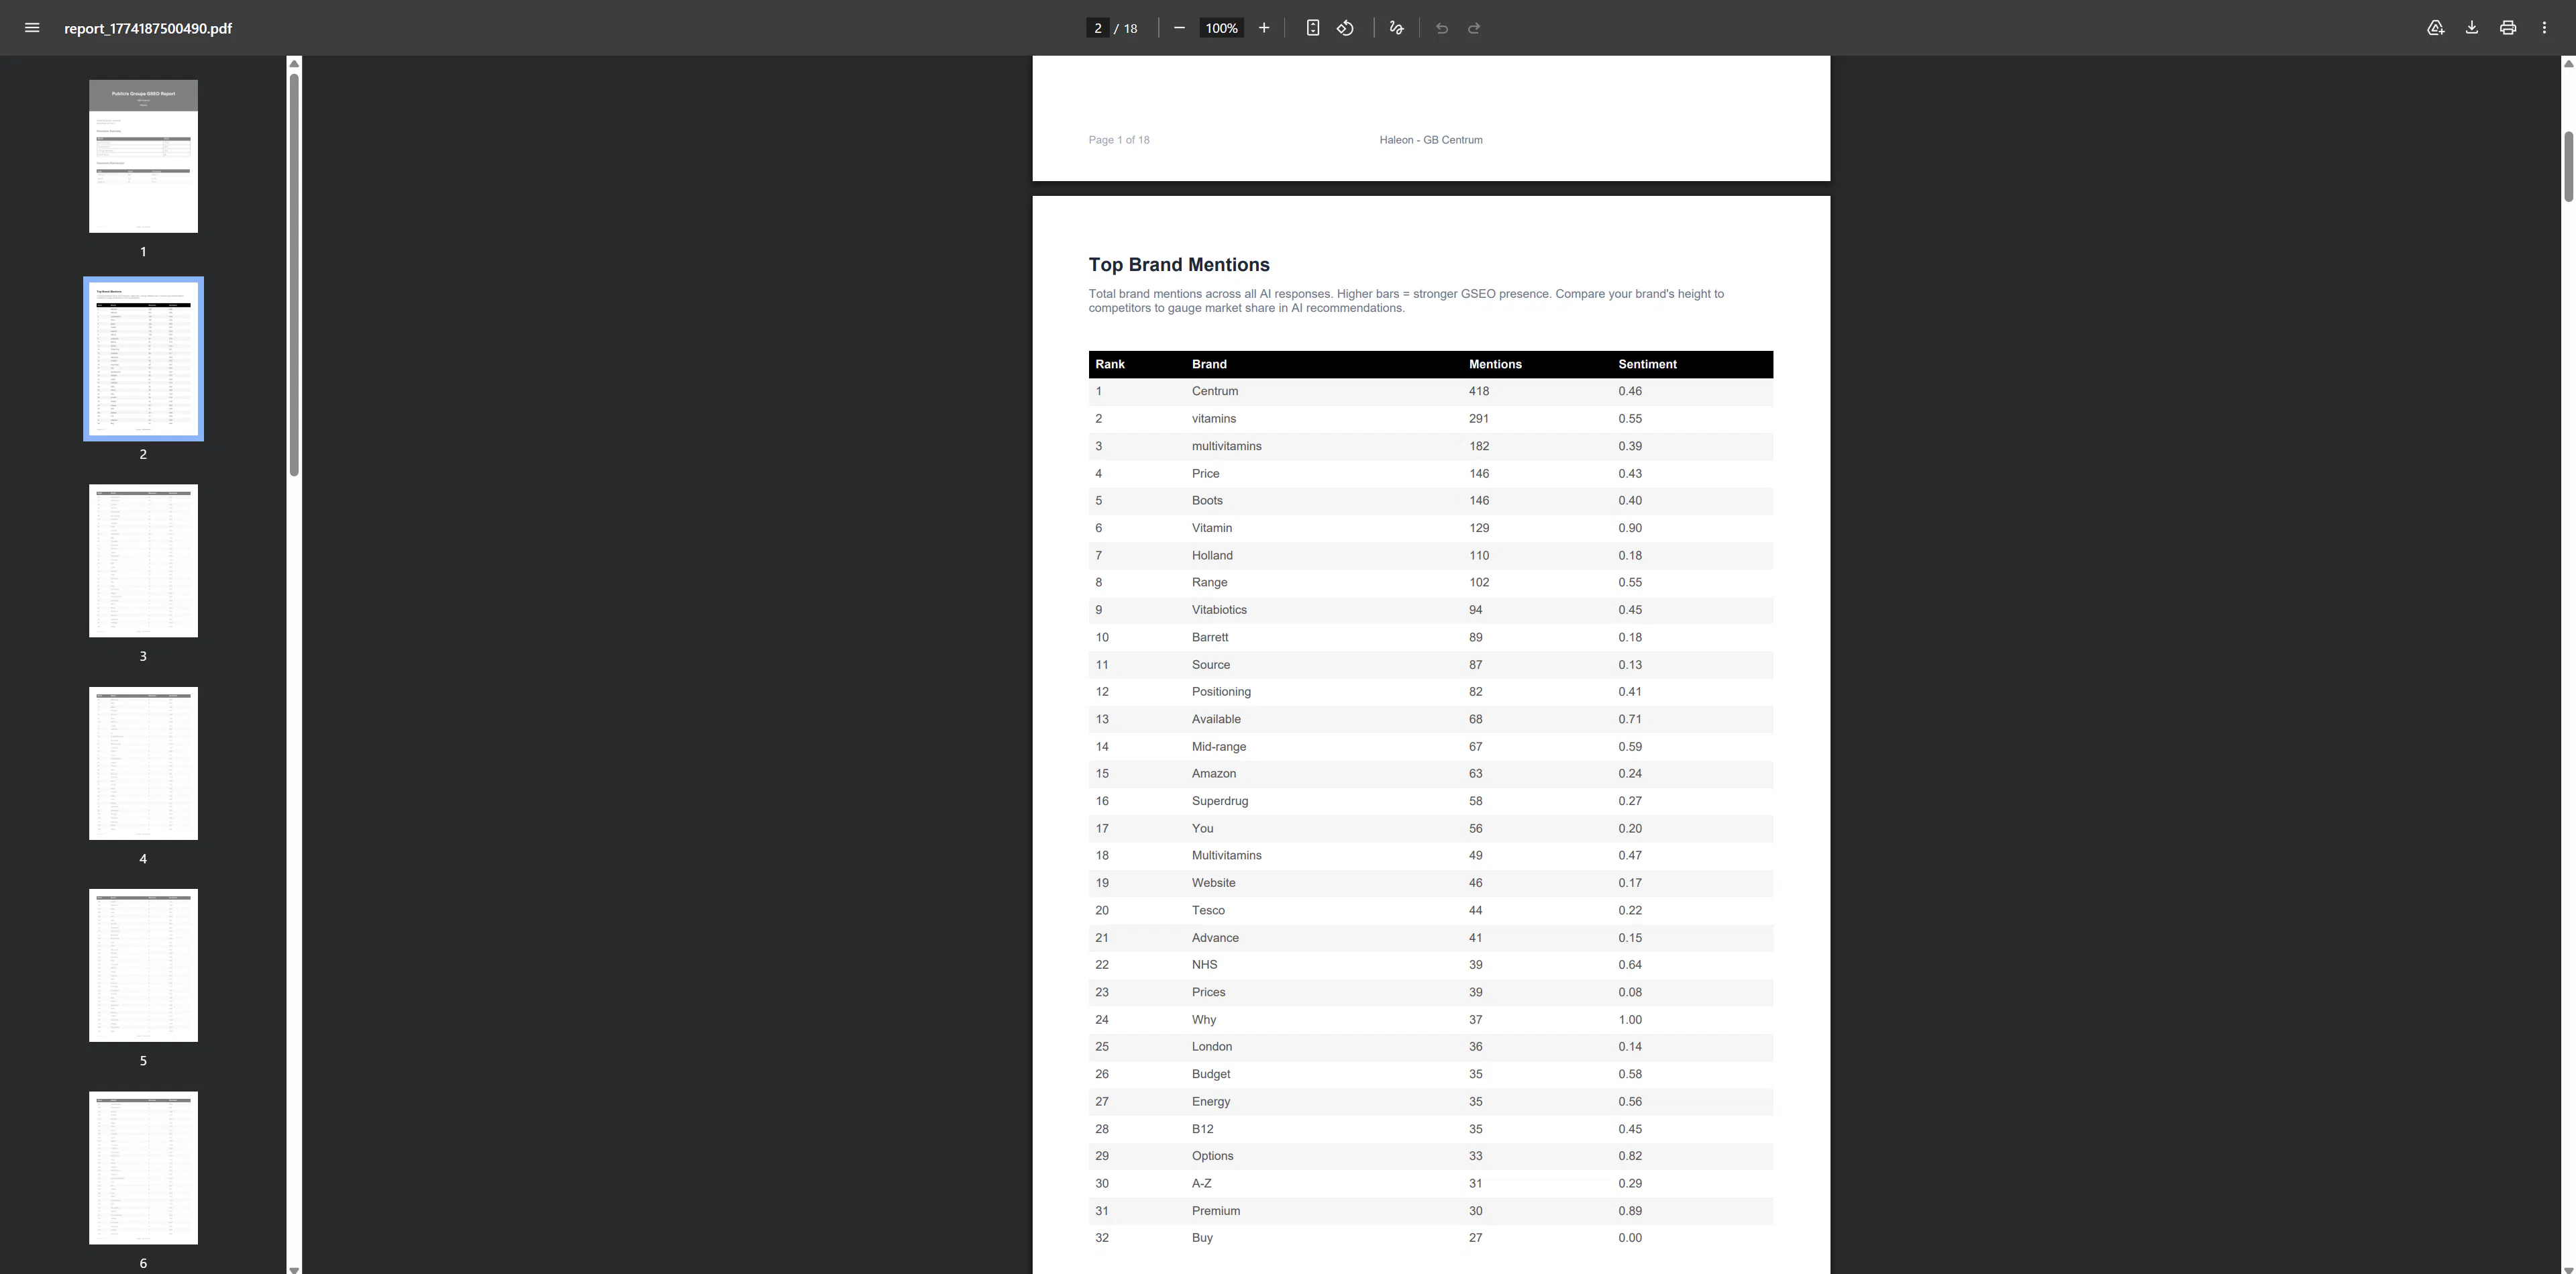Click the undo arrow icon
2576x1274 pixels.
click(1442, 28)
